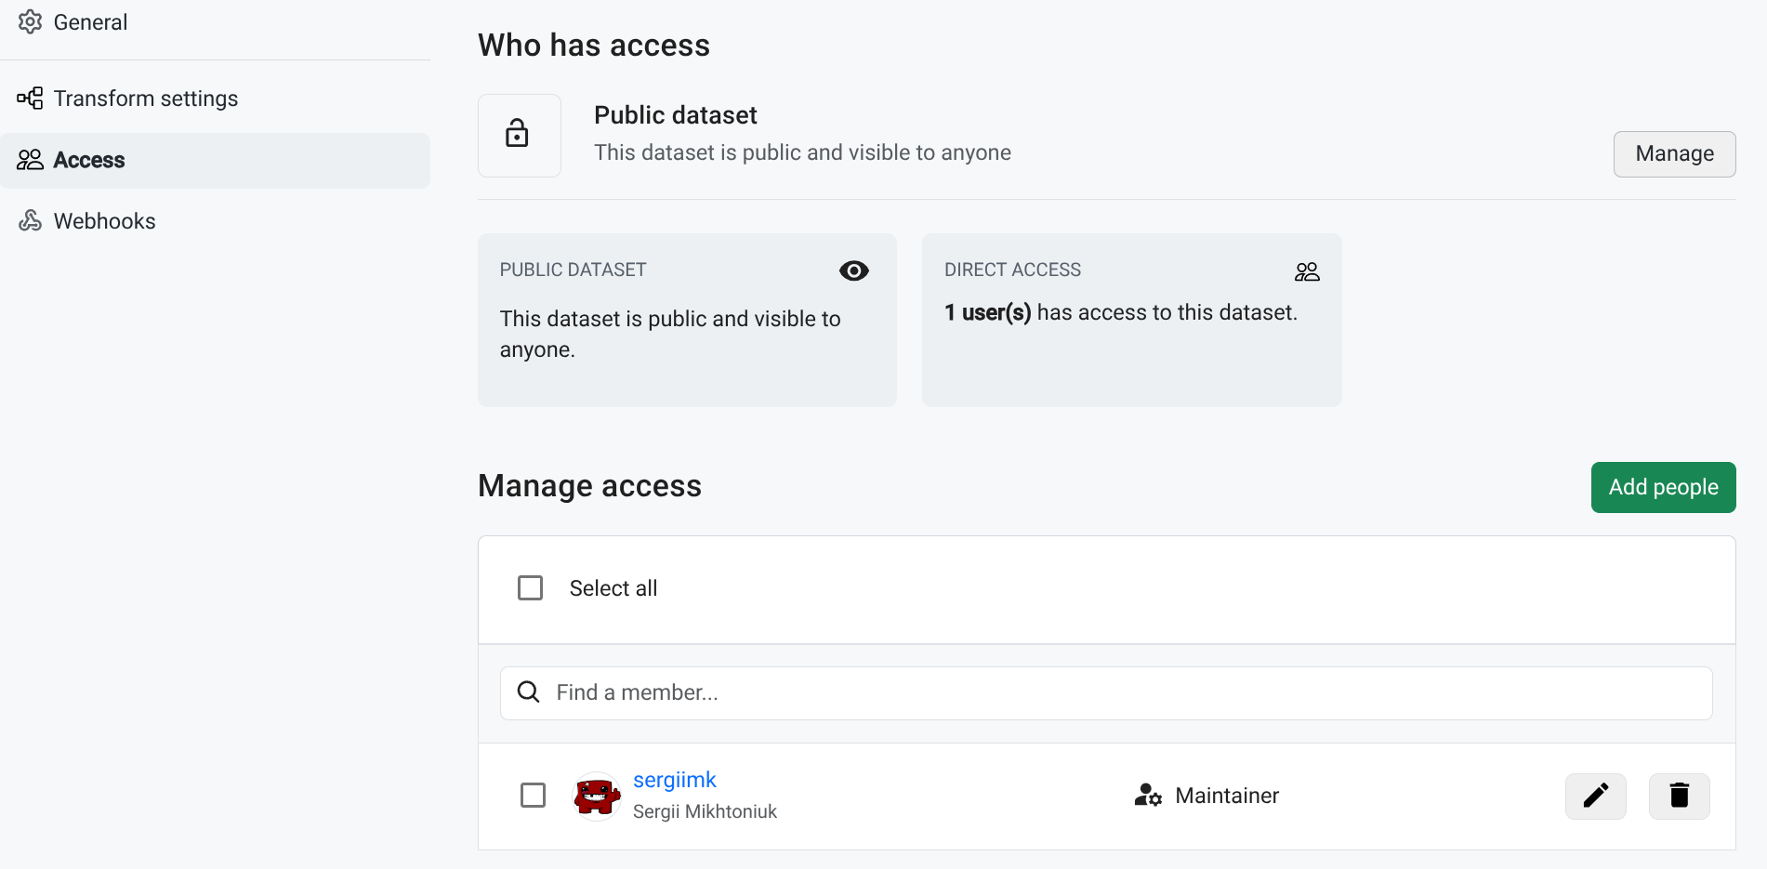Click the green Add people button
Viewport: 1767px width, 869px height.
point(1663,487)
